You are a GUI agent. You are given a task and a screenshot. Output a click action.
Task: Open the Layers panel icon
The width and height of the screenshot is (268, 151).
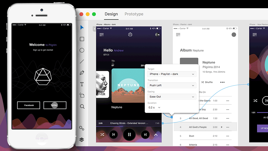coord(82,140)
